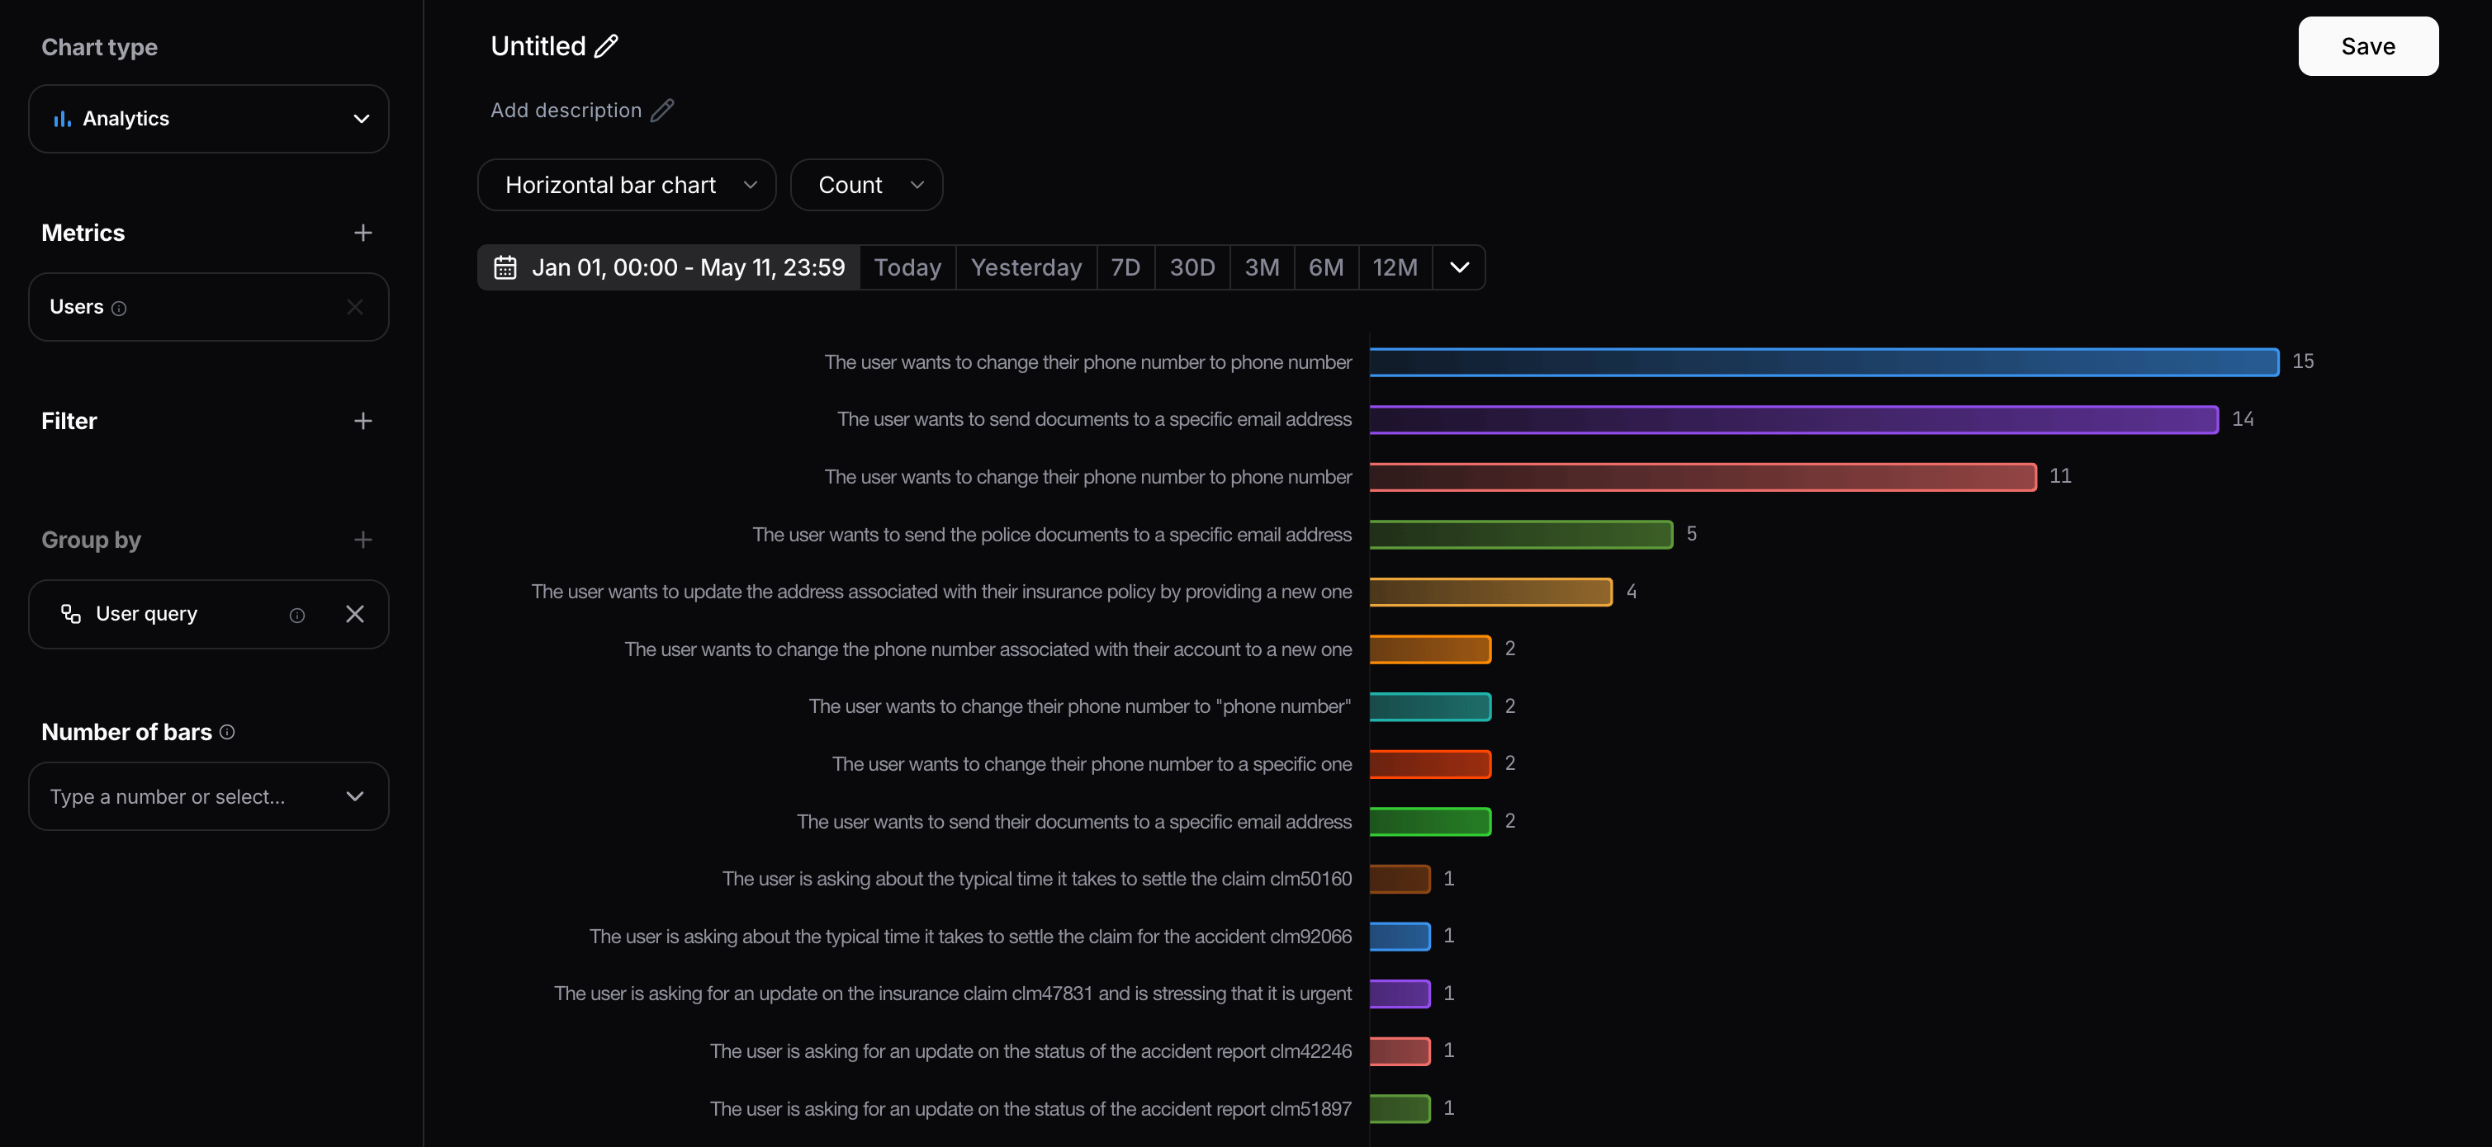Click the amber bar with value 4
This screenshot has height=1147, width=2492.
click(x=1490, y=592)
